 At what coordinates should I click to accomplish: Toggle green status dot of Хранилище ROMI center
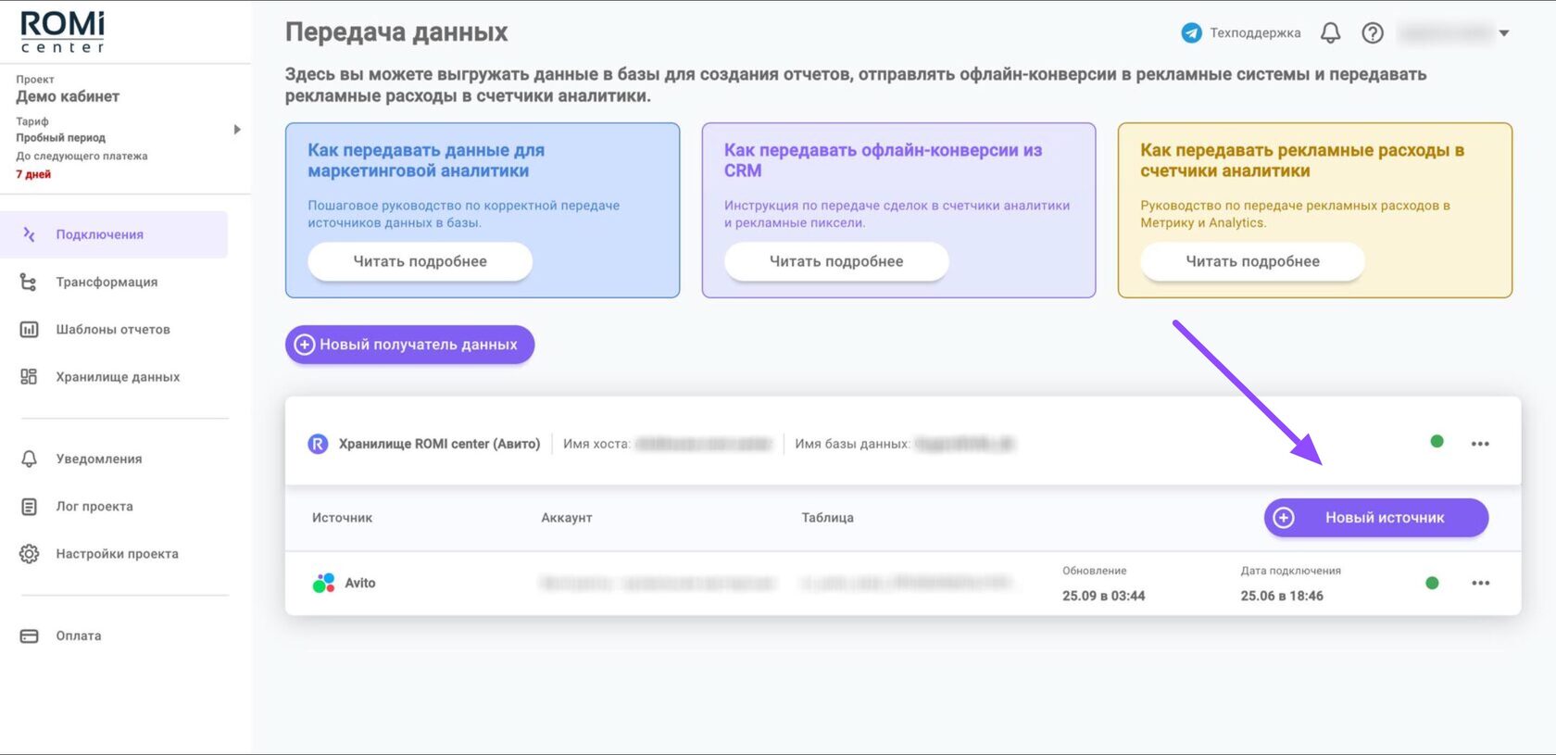[1437, 442]
